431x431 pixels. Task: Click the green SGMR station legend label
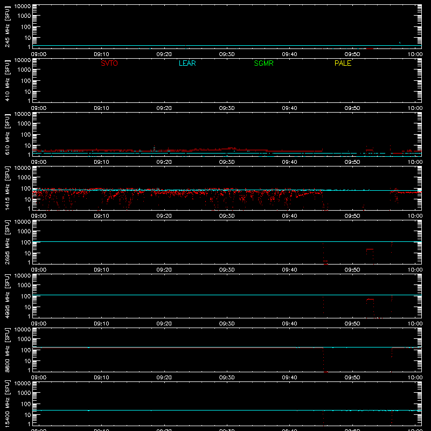click(263, 63)
